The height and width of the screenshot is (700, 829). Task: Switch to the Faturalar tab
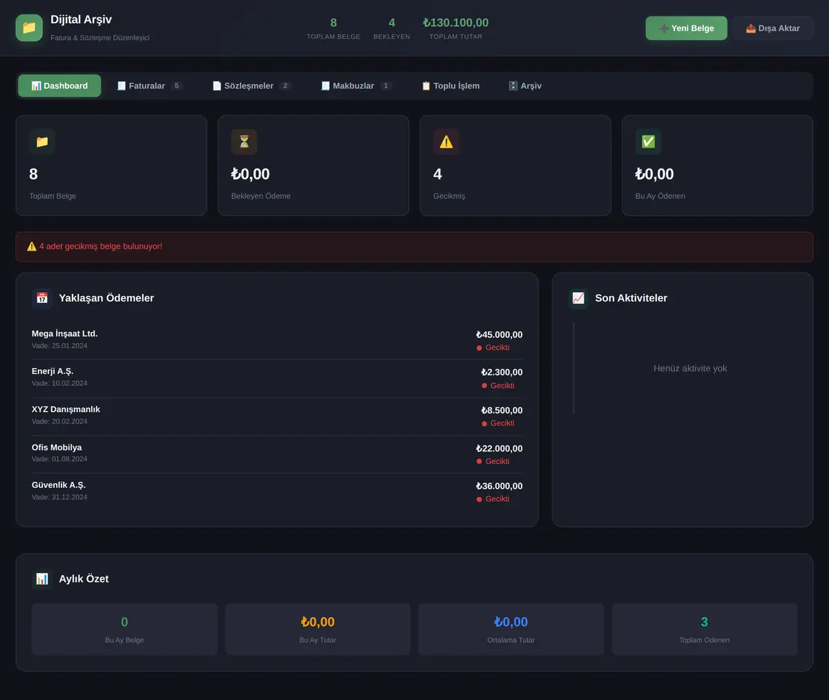click(149, 86)
